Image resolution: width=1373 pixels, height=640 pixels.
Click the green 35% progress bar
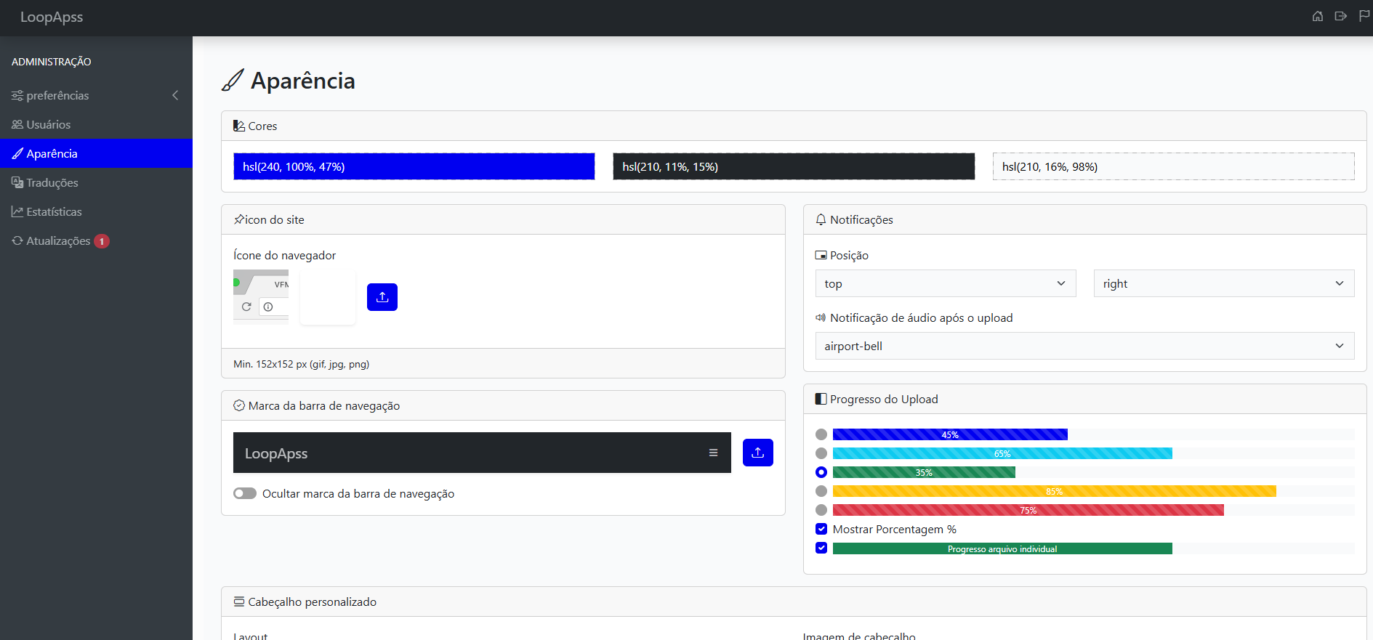click(x=924, y=472)
